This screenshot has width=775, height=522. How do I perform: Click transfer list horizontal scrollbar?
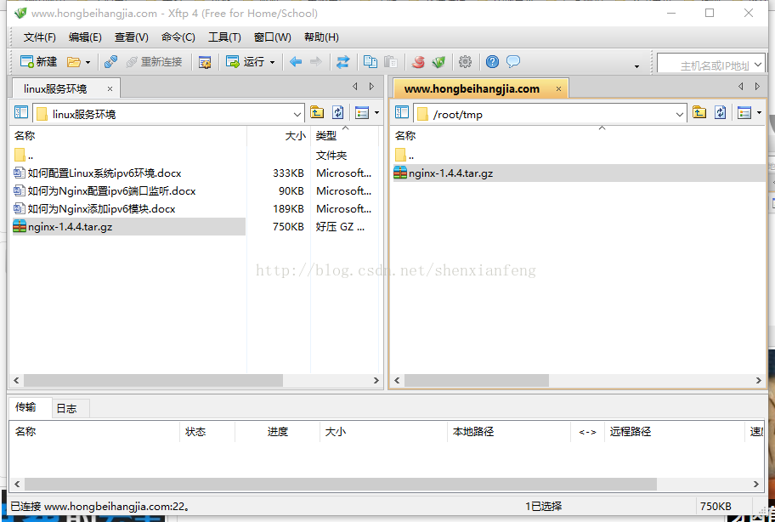pos(341,484)
